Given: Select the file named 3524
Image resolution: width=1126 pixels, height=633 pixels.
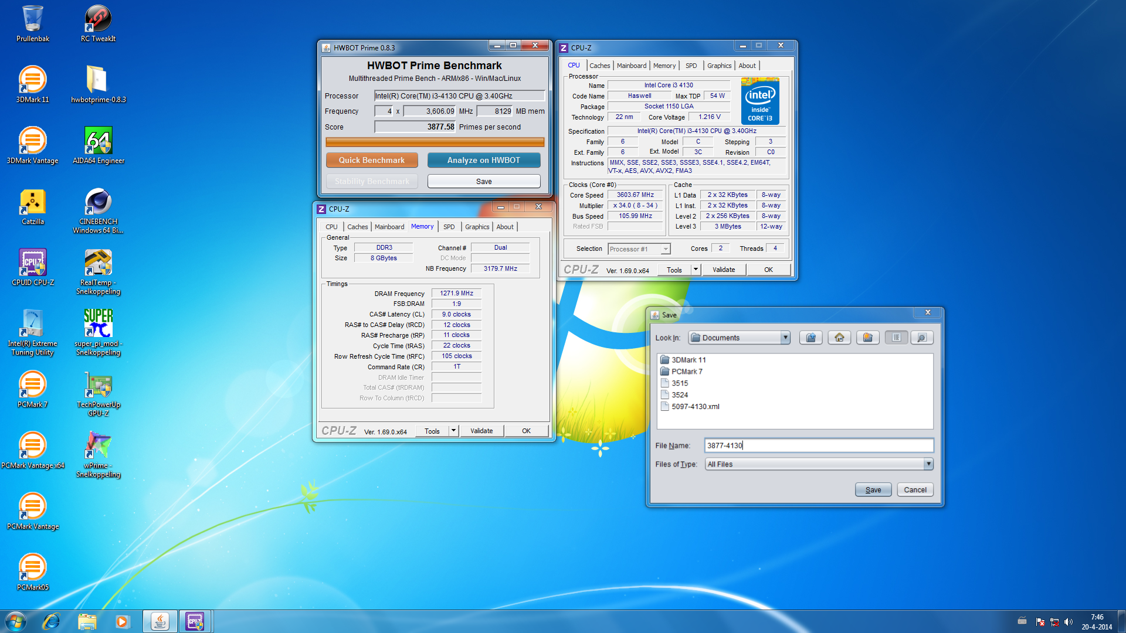Looking at the screenshot, I should [674, 395].
